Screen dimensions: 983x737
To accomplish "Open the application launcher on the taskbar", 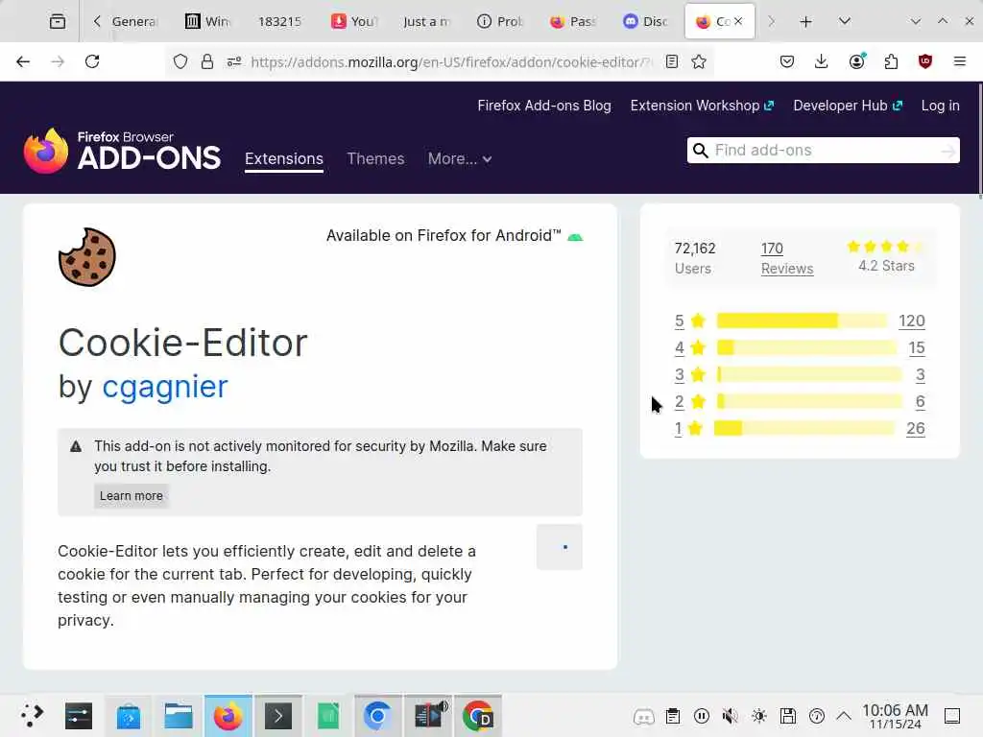I will point(32,715).
